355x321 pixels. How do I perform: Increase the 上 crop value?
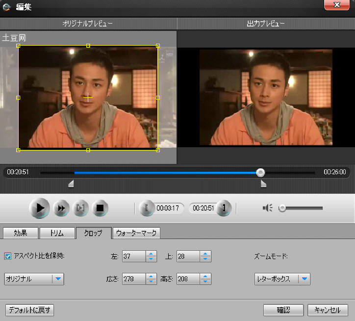[x=205, y=254]
